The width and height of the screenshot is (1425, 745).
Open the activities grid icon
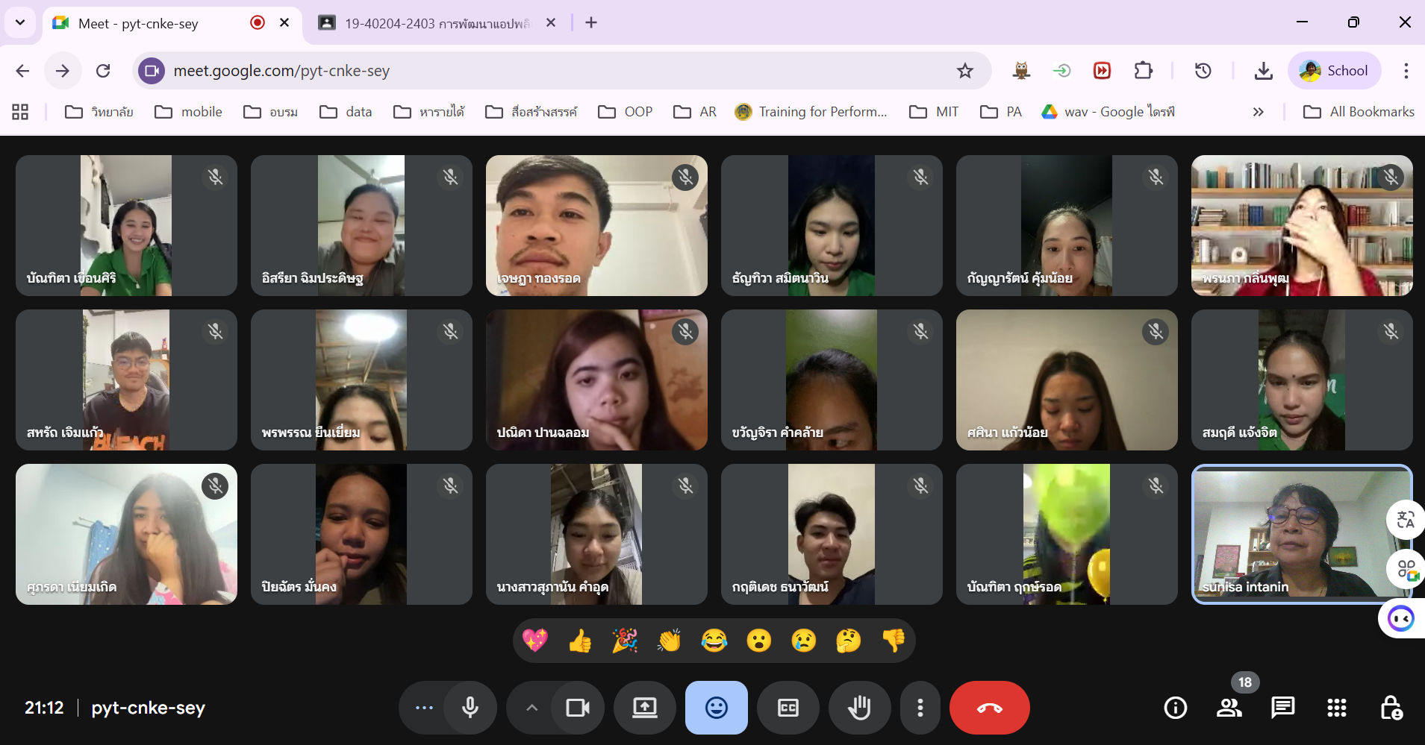click(1336, 708)
